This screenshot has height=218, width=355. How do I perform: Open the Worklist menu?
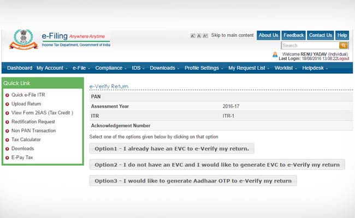[x=285, y=68]
